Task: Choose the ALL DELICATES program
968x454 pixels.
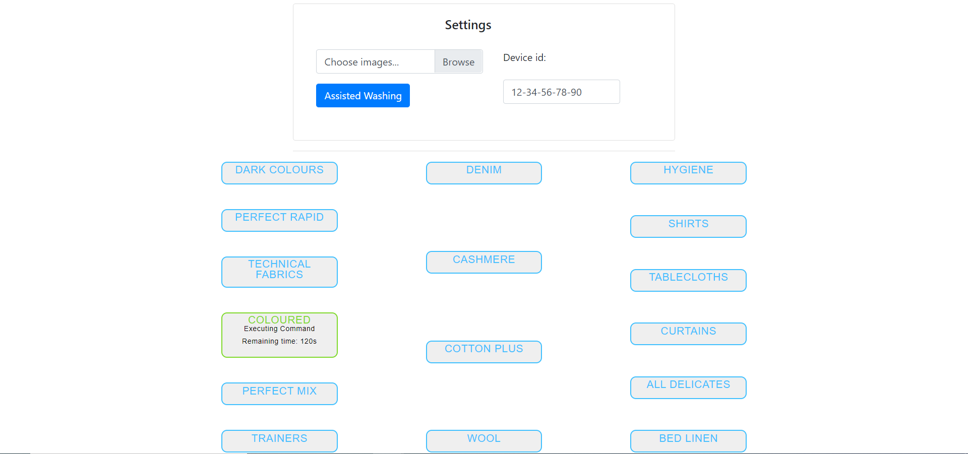Action: point(688,387)
